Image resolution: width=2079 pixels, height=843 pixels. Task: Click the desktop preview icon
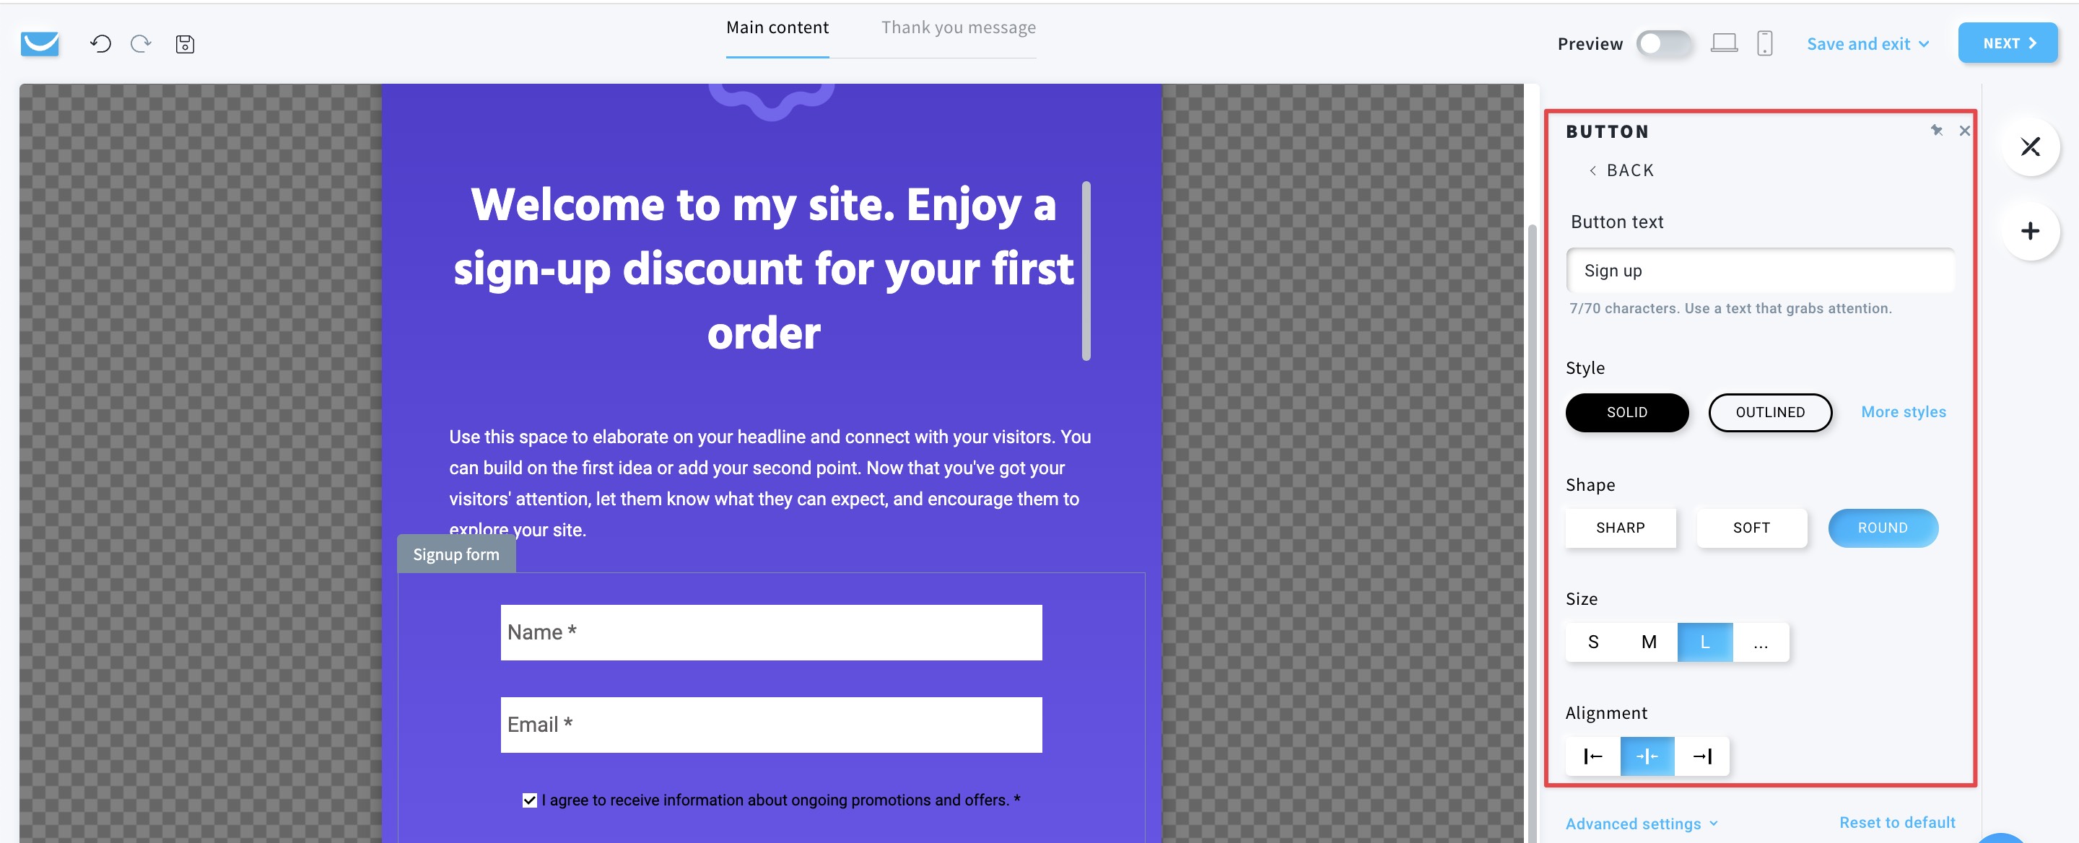click(1722, 43)
